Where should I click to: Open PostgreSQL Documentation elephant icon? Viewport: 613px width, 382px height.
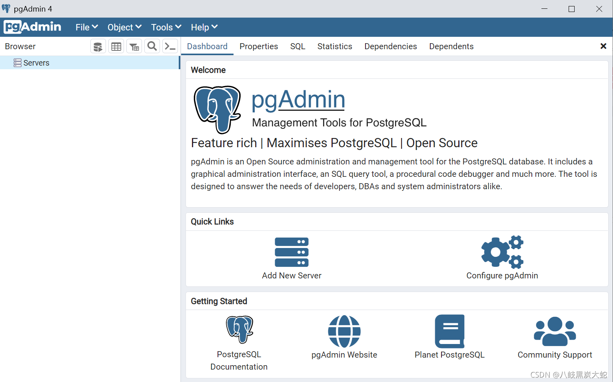[240, 330]
